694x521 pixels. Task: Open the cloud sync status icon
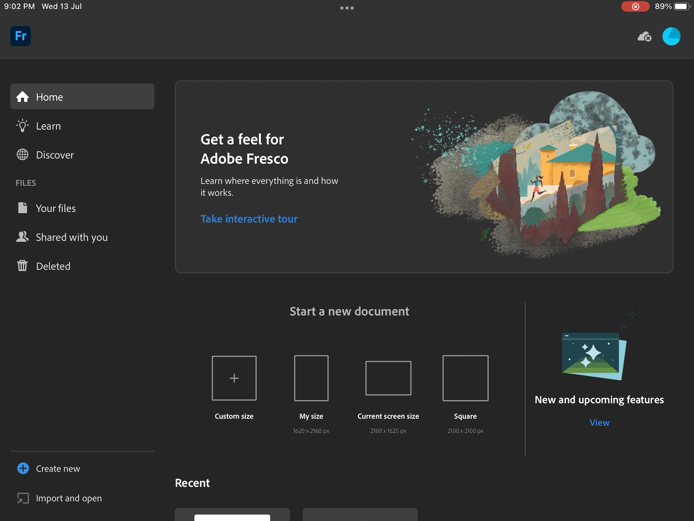(644, 37)
